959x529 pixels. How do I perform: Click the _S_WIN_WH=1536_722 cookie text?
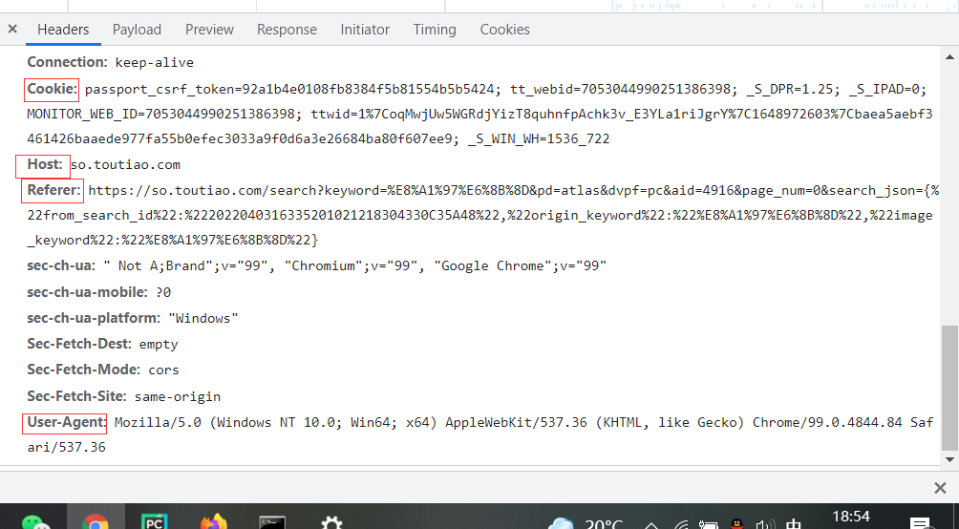539,138
